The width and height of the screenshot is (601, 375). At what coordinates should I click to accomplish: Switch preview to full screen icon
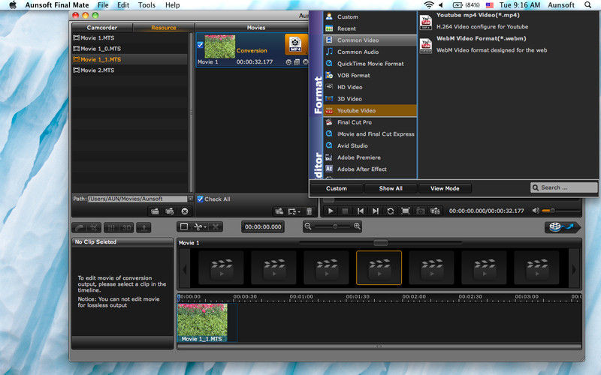405,211
